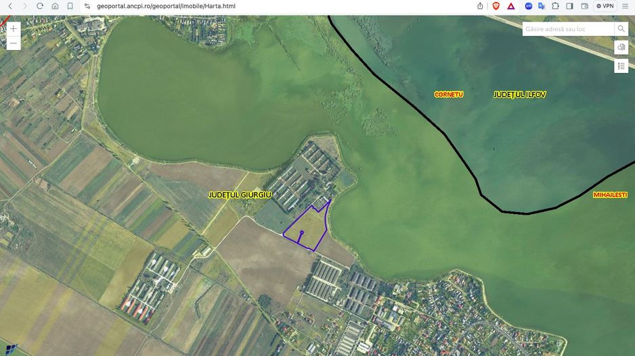The image size is (635, 356).
Task: Open the Brave Wallet icon
Action: click(584, 6)
